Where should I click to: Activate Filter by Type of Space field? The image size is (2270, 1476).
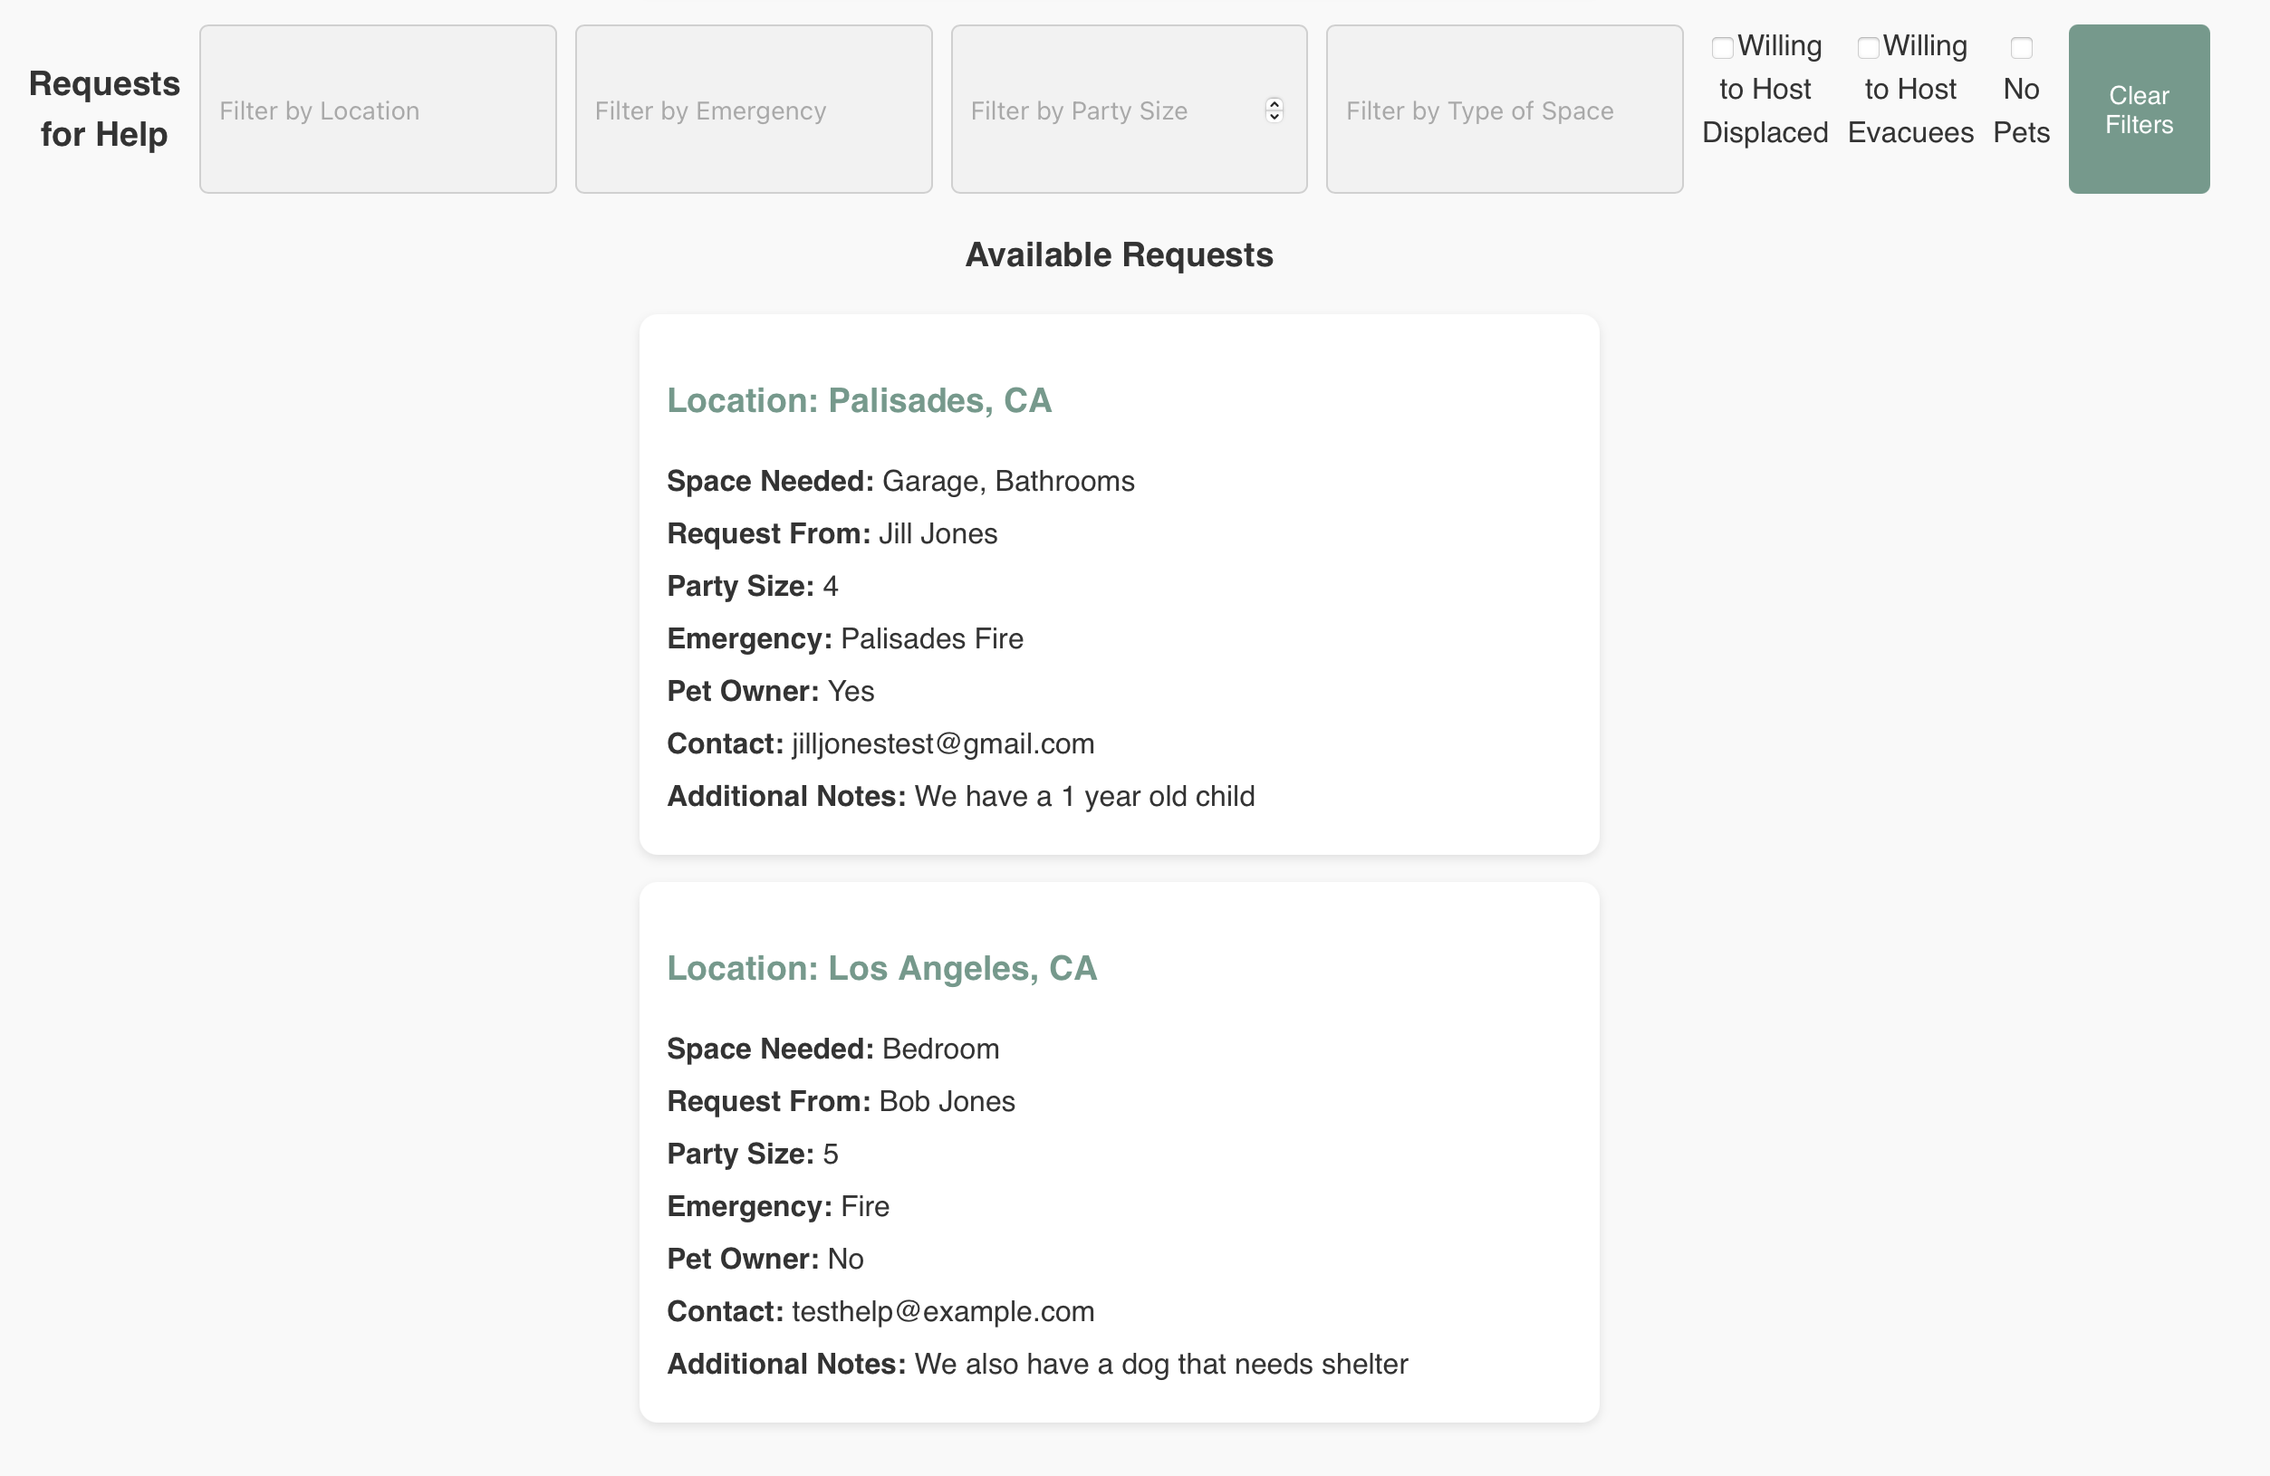pos(1504,110)
